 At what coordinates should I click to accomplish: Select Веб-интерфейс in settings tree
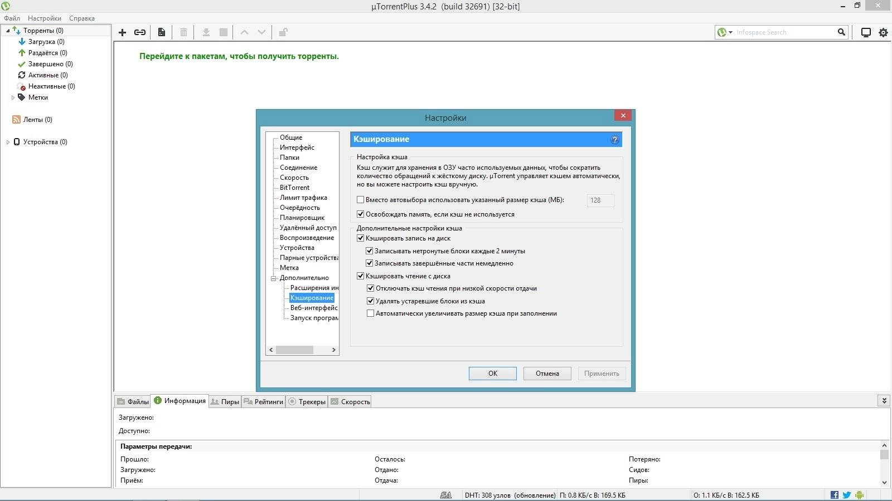coord(314,308)
